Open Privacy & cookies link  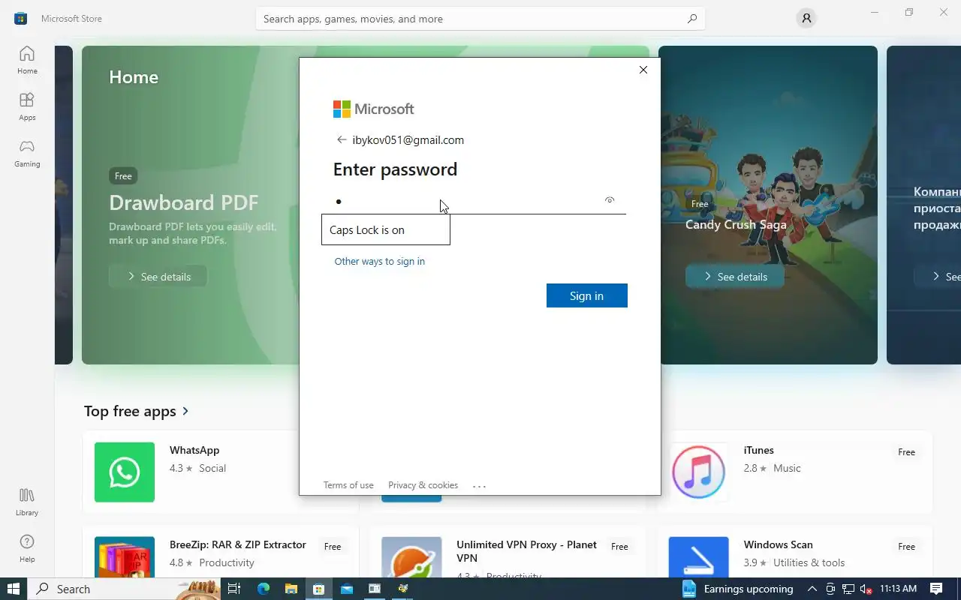click(423, 485)
